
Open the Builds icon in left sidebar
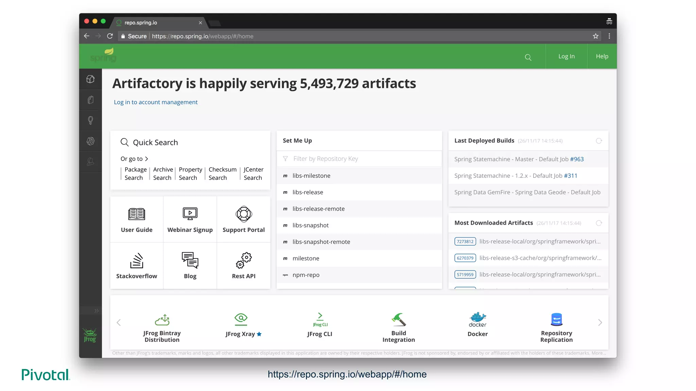tap(90, 141)
